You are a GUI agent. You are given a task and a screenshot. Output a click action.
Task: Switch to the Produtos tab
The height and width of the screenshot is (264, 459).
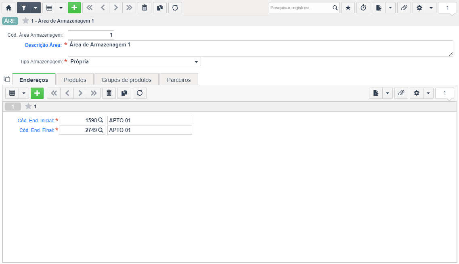point(75,80)
